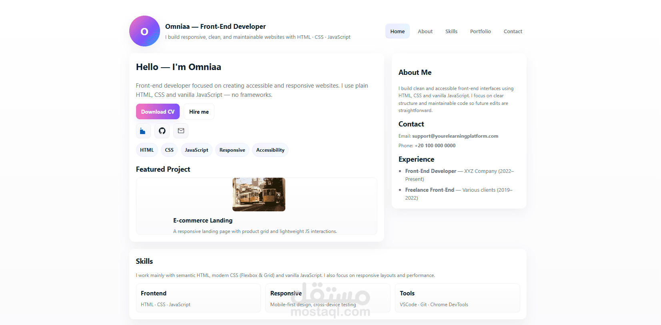This screenshot has width=661, height=325.
Task: Click the landing page description under E-commerce Landing
Action: [255, 231]
